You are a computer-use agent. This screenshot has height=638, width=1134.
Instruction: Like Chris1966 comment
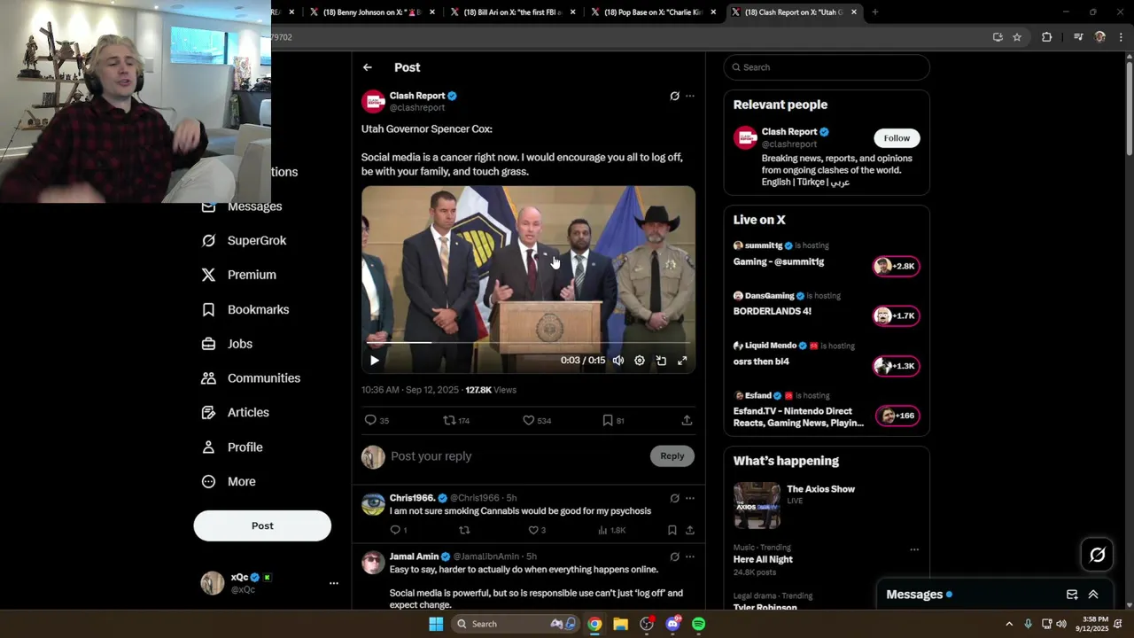point(537,530)
